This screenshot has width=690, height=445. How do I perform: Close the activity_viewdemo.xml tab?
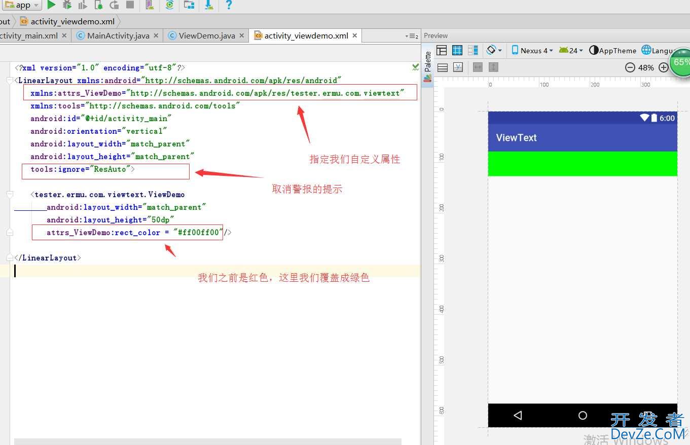click(x=355, y=35)
